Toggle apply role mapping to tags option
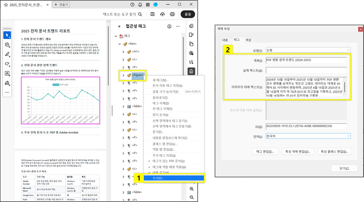 pyautogui.click(x=169, y=167)
